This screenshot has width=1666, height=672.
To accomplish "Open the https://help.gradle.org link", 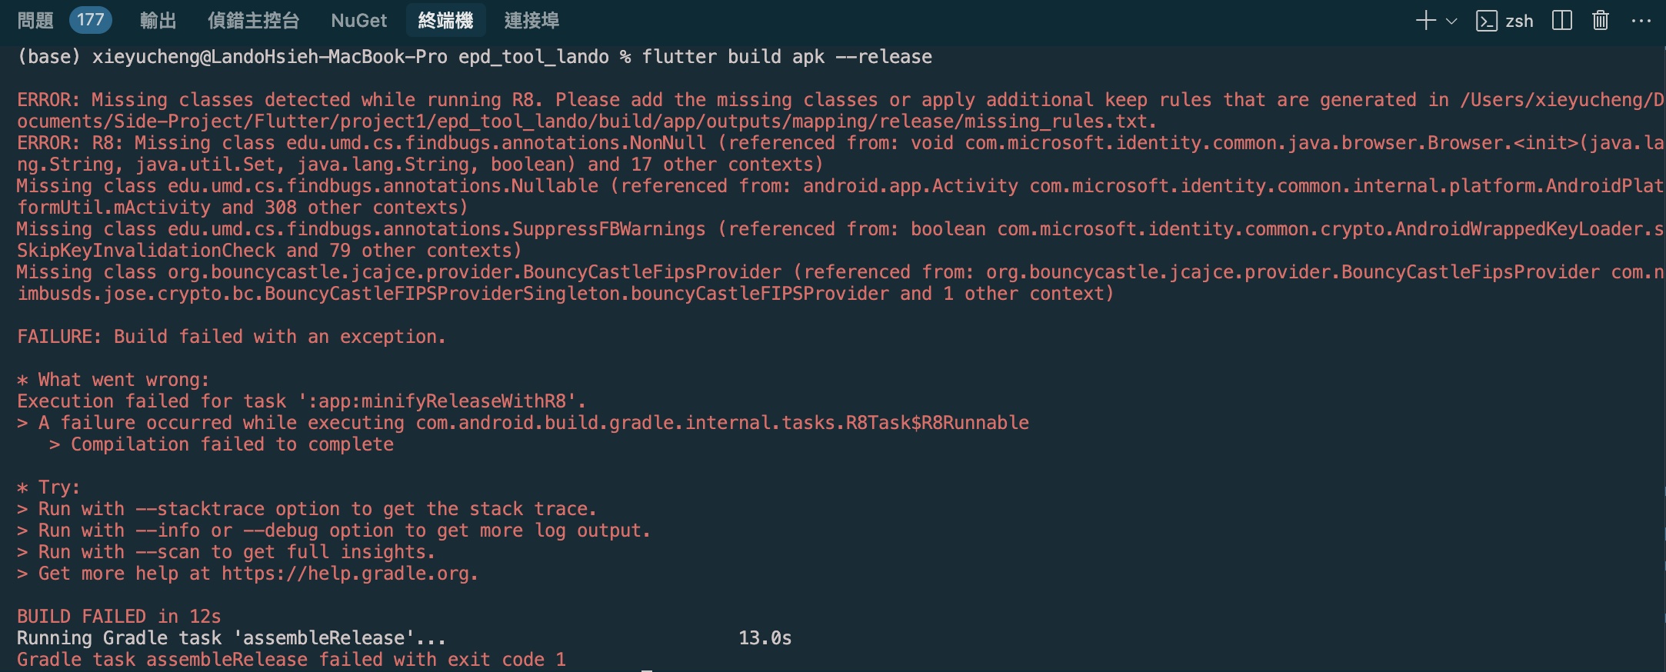I will 349,574.
